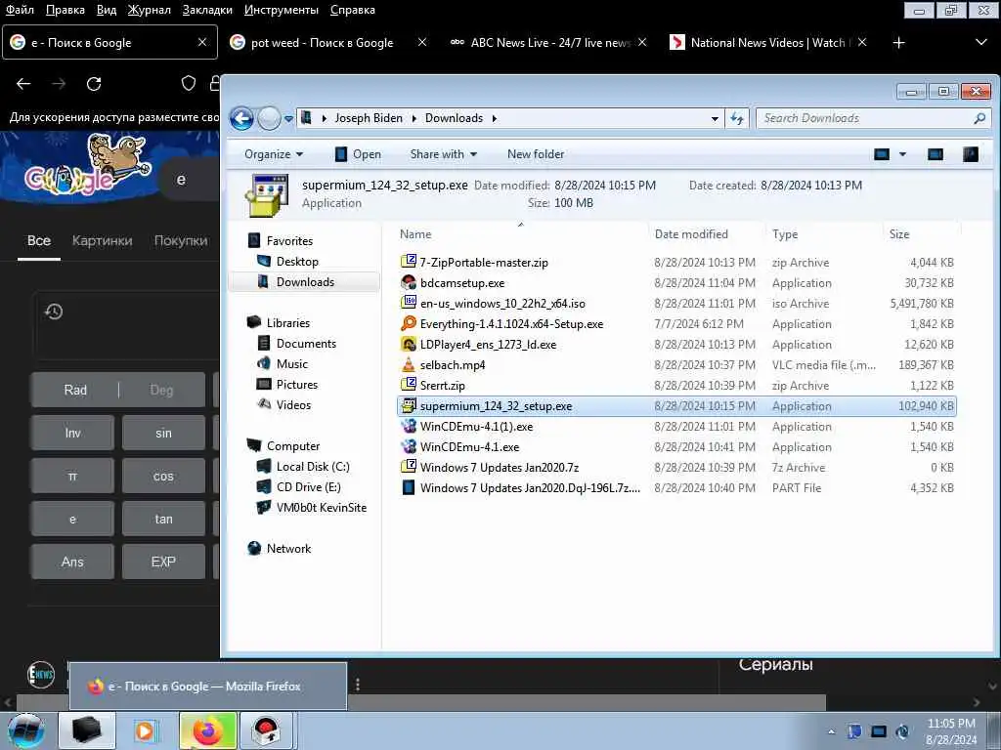The image size is (1001, 750).
Task: Open the view options dropdown arrow
Action: [x=902, y=154]
